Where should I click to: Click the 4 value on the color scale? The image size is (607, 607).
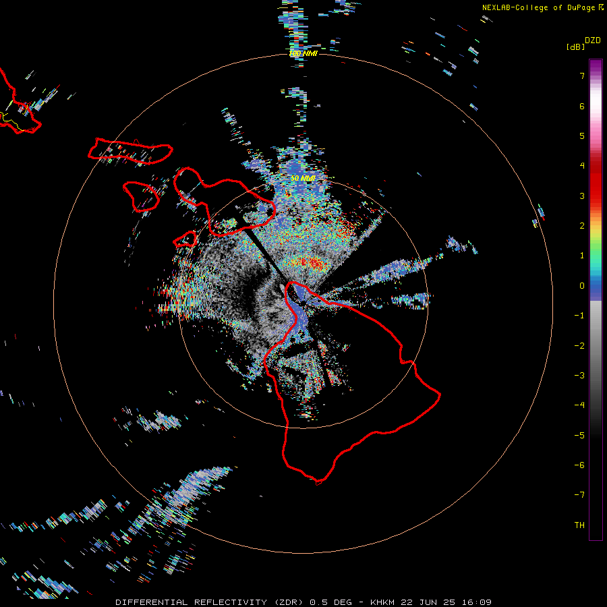click(x=582, y=166)
